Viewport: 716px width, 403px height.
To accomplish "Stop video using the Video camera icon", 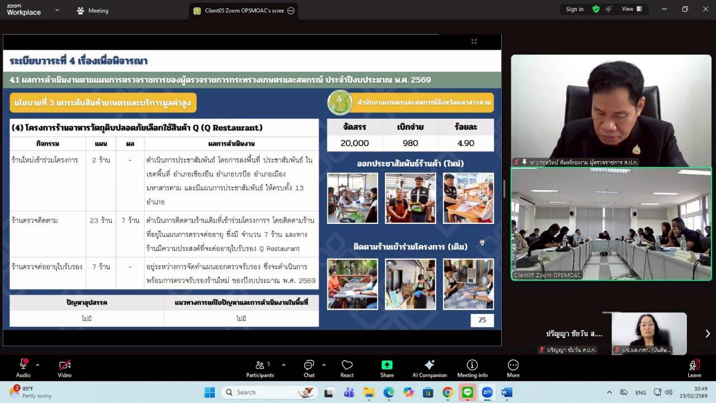I will pyautogui.click(x=64, y=367).
